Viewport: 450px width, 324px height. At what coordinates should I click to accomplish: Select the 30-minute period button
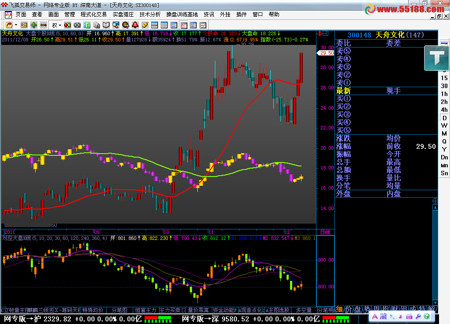point(444,86)
